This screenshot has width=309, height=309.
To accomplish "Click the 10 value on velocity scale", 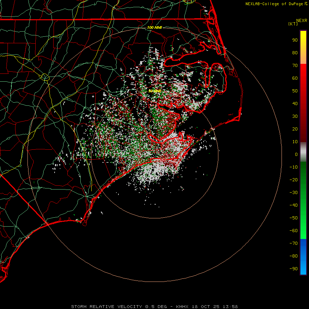I will 295,142.
